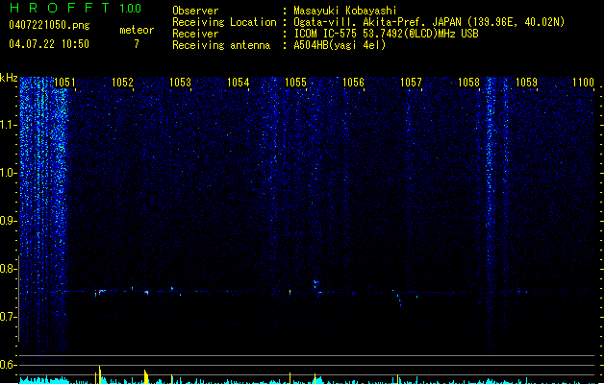This screenshot has height=384, width=605.
Task: Click the meteor count label
Action: 137,30
